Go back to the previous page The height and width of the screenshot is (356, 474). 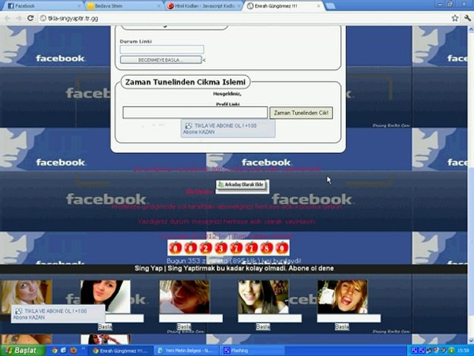pyautogui.click(x=8, y=18)
